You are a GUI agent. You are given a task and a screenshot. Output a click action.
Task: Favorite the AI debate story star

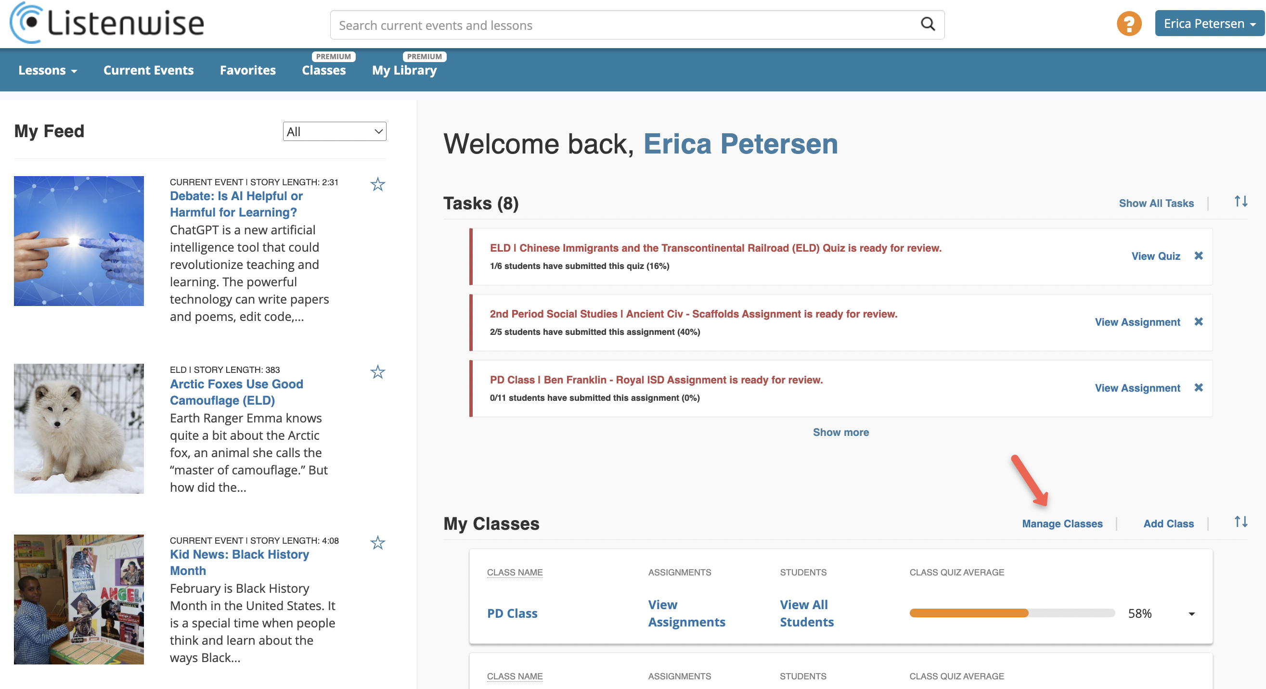pos(377,185)
